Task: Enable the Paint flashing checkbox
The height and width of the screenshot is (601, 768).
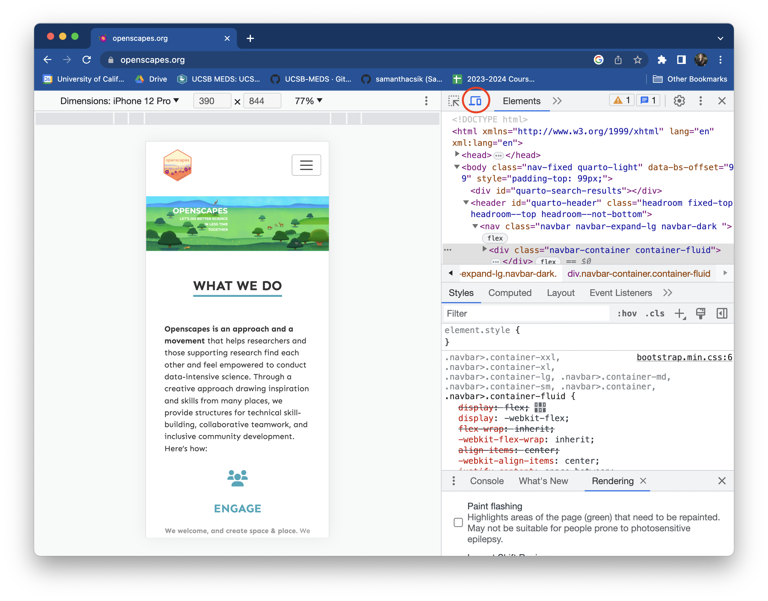Action: pyautogui.click(x=458, y=523)
